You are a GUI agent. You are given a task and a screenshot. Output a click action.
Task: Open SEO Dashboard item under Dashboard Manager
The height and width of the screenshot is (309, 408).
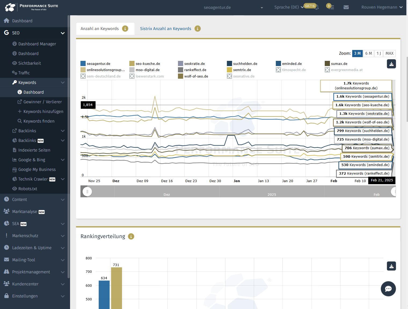pos(25,53)
